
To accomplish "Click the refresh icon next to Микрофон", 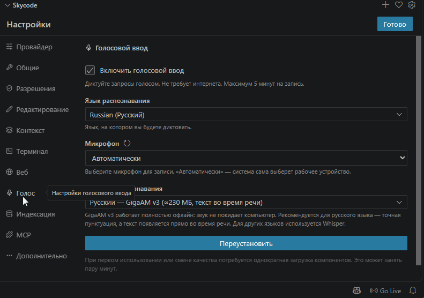I will coord(127,143).
